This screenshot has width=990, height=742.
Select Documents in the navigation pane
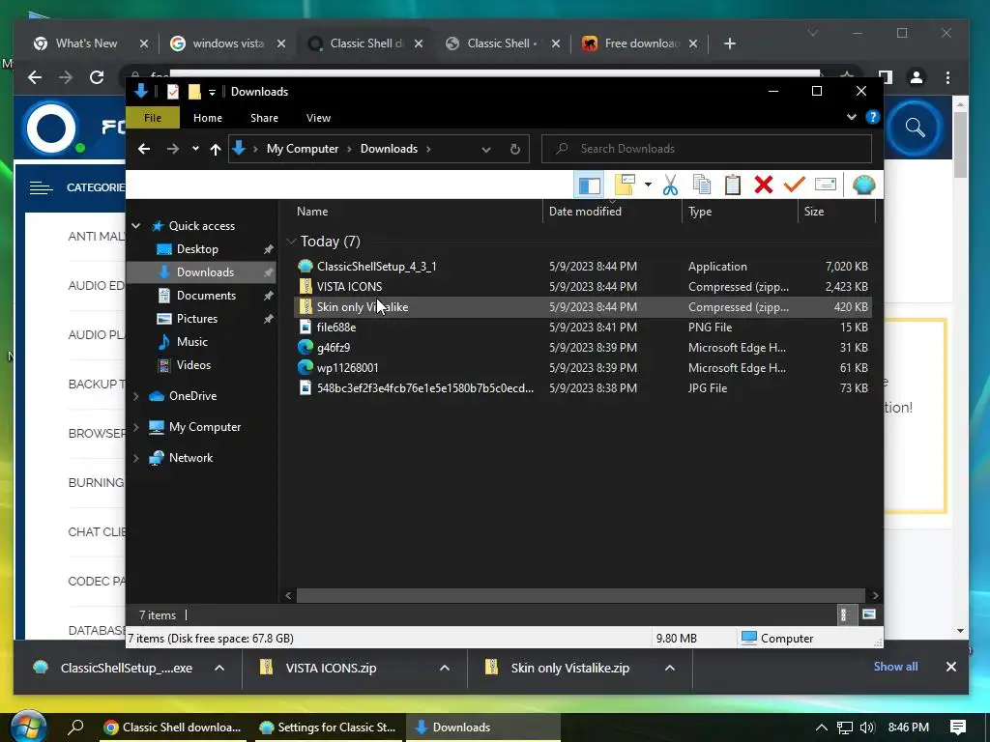pos(206,296)
